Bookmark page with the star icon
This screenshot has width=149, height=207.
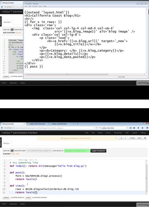[131, 128]
